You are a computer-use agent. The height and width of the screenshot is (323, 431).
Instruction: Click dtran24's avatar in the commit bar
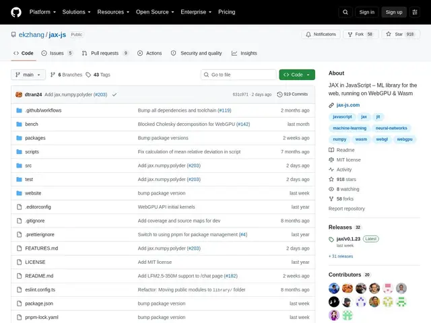[x=19, y=94]
